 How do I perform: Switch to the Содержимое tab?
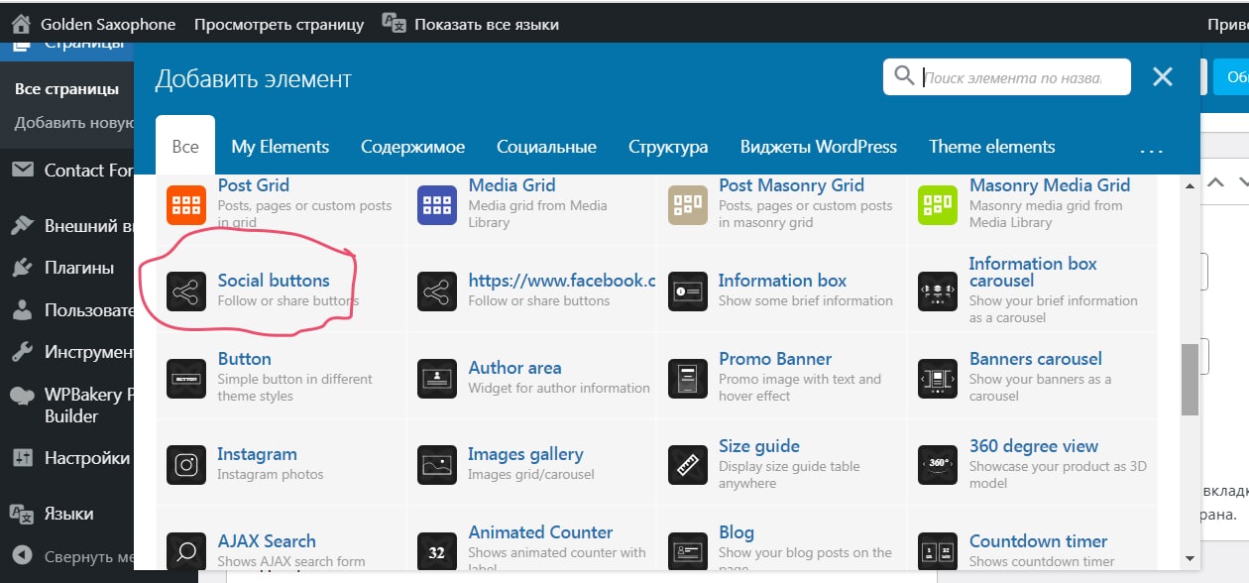coord(412,147)
